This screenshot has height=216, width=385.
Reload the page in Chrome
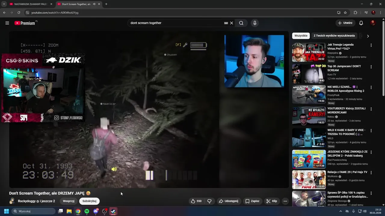pos(19,13)
